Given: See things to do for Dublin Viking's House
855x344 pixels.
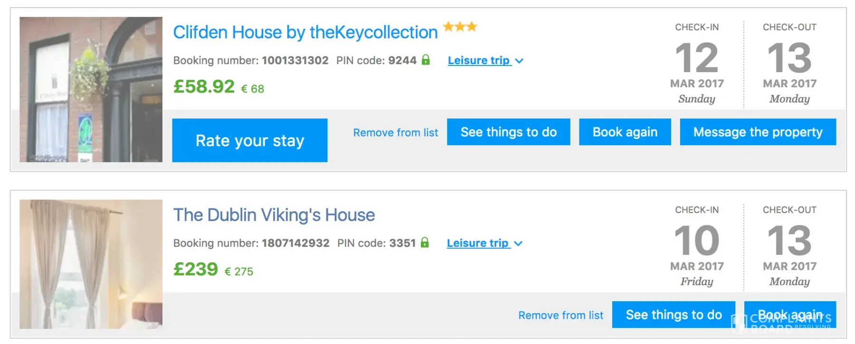Looking at the screenshot, I should 674,315.
